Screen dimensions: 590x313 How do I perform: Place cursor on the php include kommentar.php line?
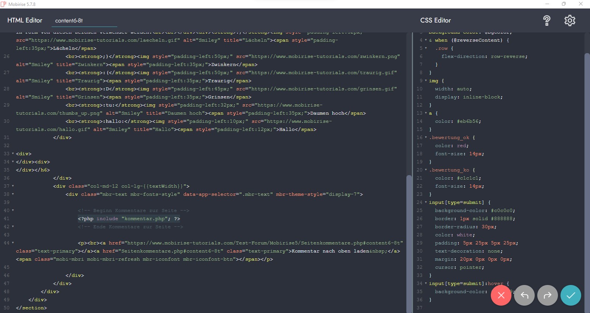click(x=129, y=219)
